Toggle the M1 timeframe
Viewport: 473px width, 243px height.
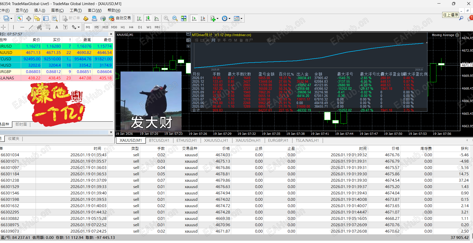click(88, 27)
